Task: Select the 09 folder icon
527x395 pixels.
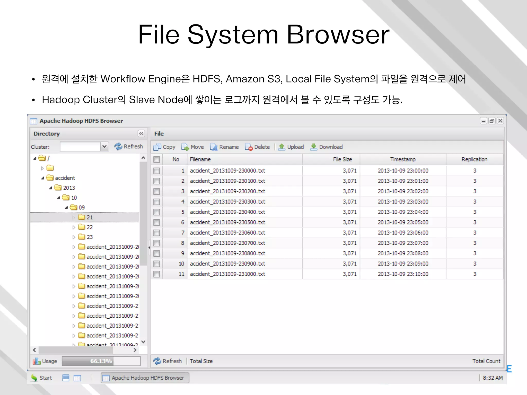Action: [74, 207]
